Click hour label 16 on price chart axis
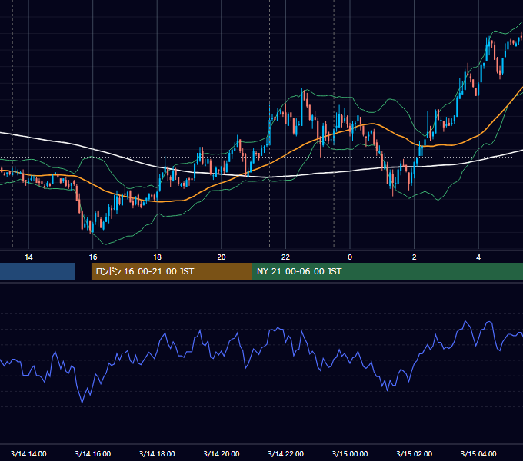The image size is (523, 461). [x=93, y=257]
